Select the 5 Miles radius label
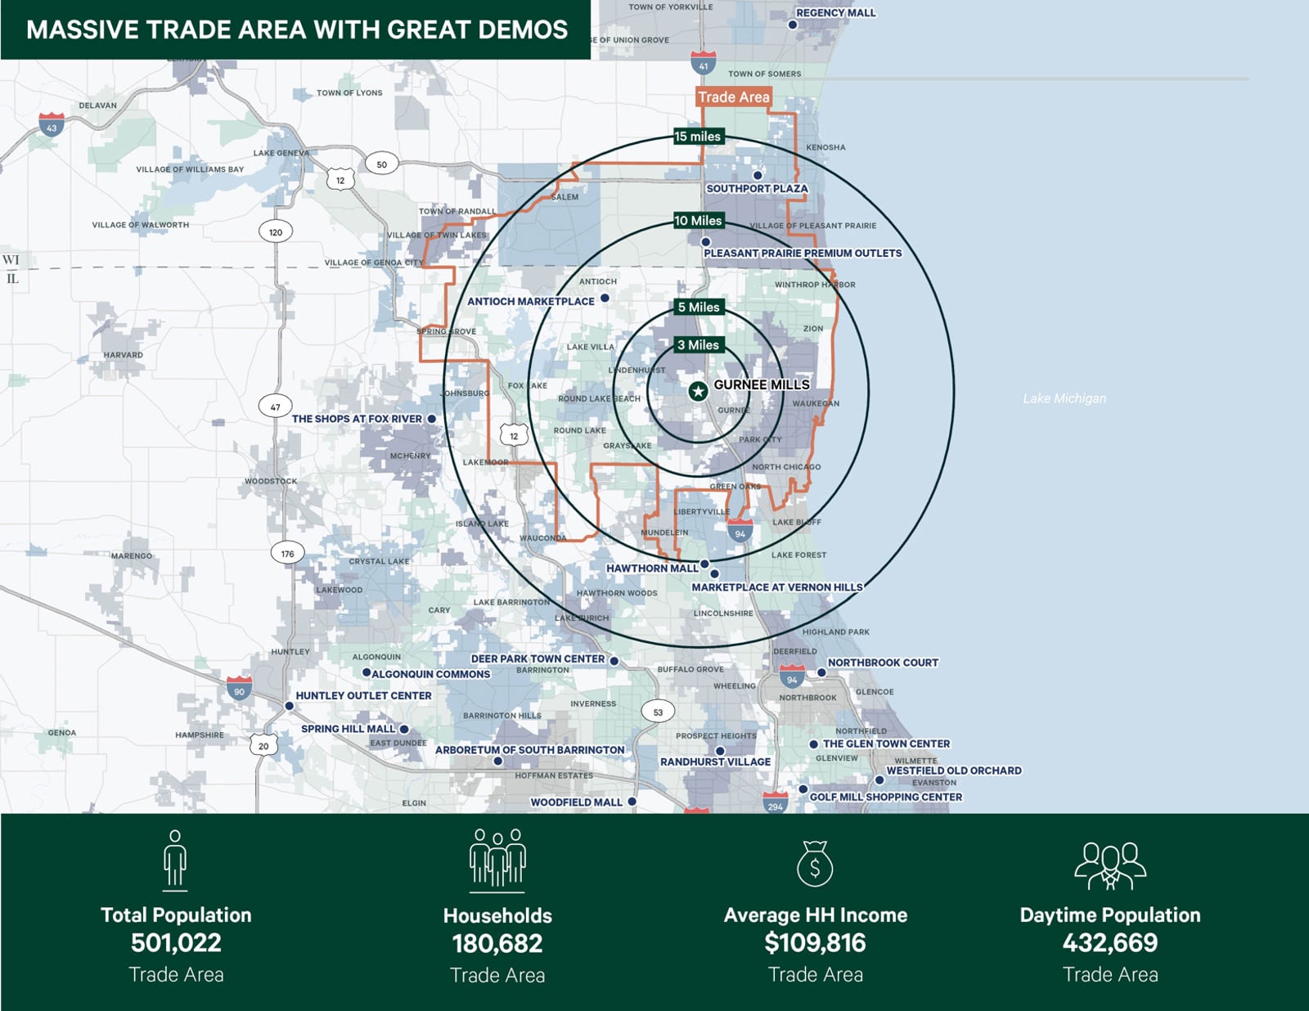 click(699, 307)
